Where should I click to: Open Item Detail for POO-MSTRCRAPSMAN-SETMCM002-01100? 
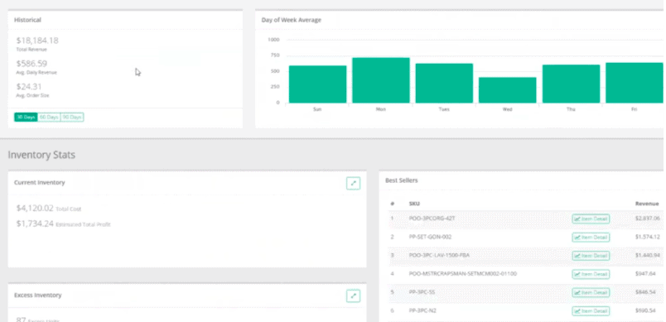[591, 274]
